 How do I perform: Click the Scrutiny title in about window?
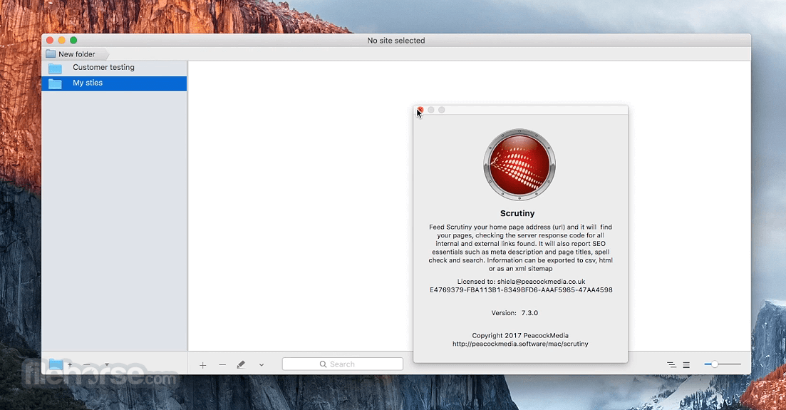[517, 213]
